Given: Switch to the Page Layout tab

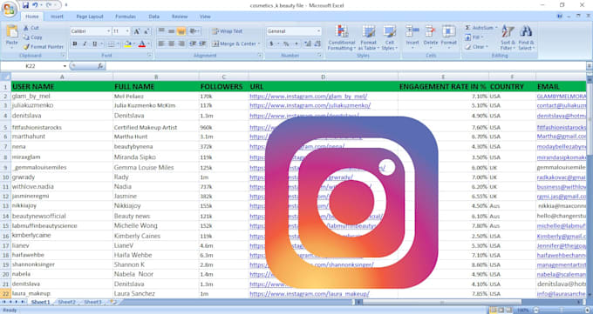Looking at the screenshot, I should coord(90,17).
